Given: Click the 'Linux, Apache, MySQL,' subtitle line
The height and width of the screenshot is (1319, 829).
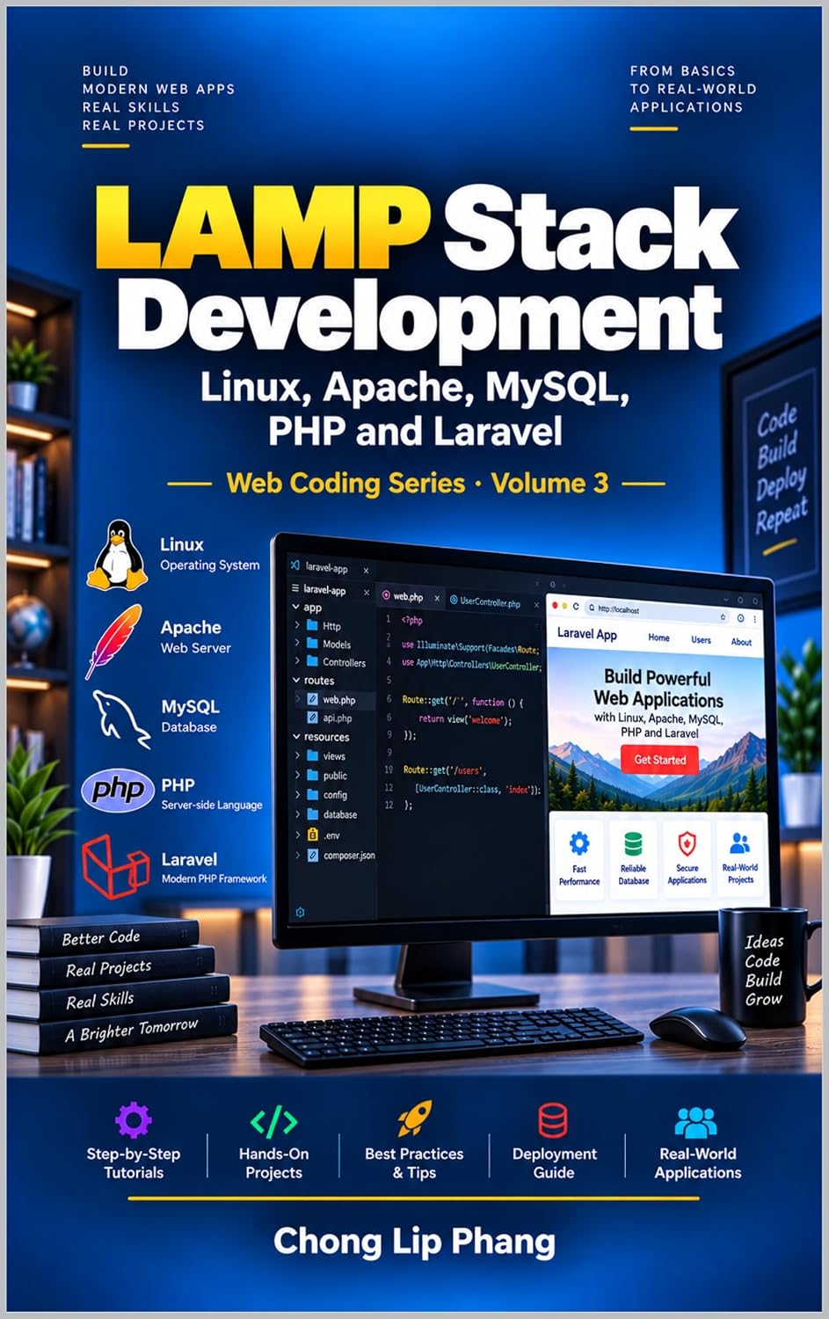Looking at the screenshot, I should pos(414,387).
